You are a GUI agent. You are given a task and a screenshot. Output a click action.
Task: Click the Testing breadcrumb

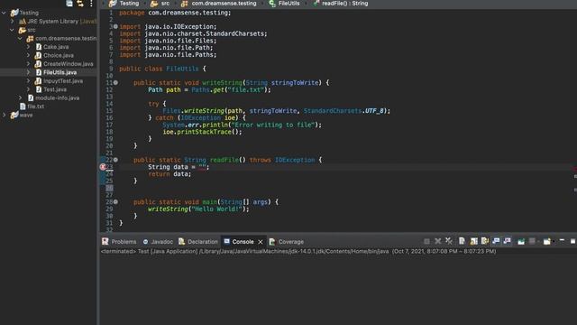124,4
